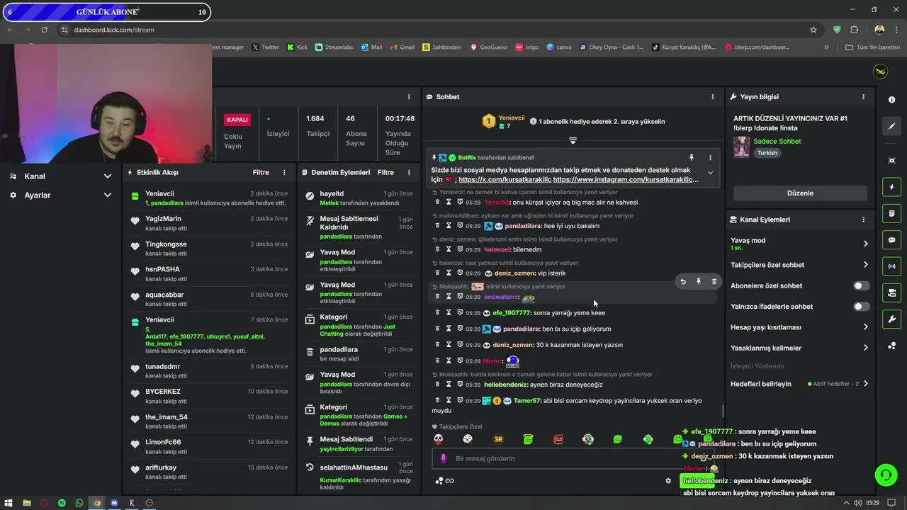Click the purple microphone icon in message box
907x510 pixels.
pos(444,458)
